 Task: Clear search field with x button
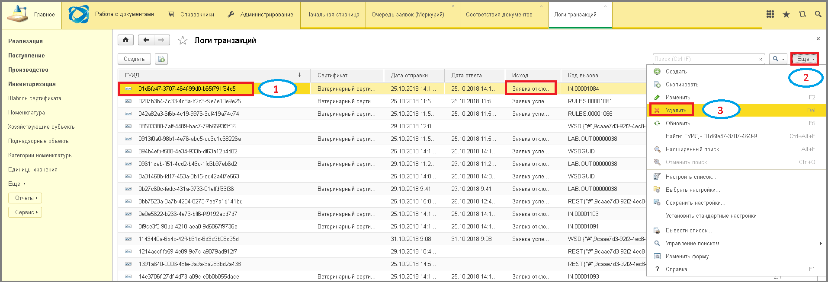tap(761, 59)
